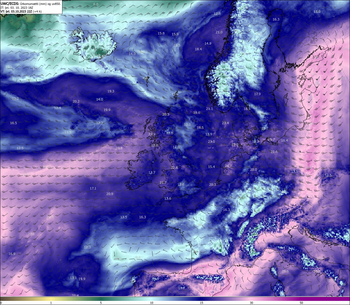Click the 27.6 value label
The height and width of the screenshot is (305, 350).
tap(31, 234)
